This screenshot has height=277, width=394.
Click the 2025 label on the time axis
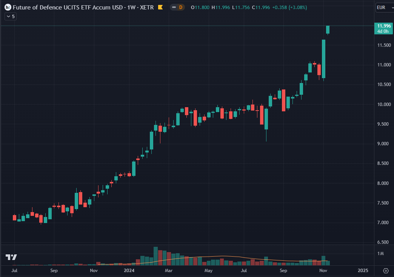(x=363, y=271)
